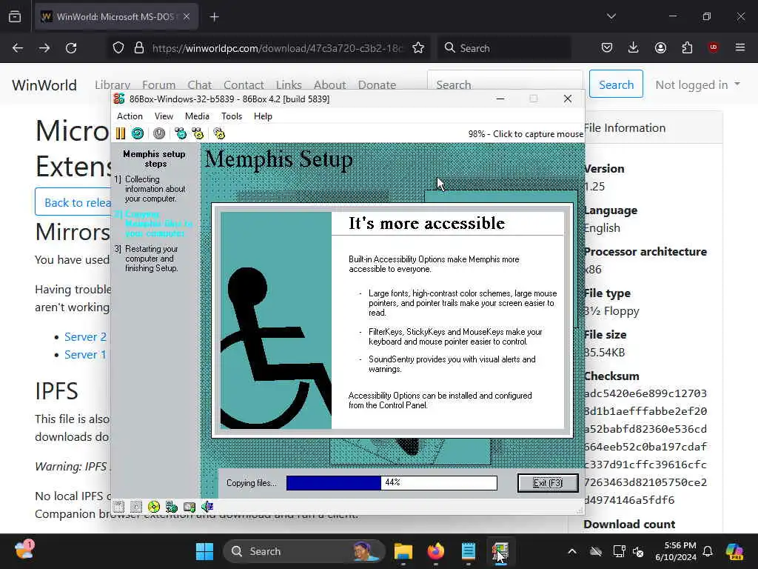Image resolution: width=758 pixels, height=569 pixels.
Task: Open the Firefox hamburger menu
Action: point(740,48)
